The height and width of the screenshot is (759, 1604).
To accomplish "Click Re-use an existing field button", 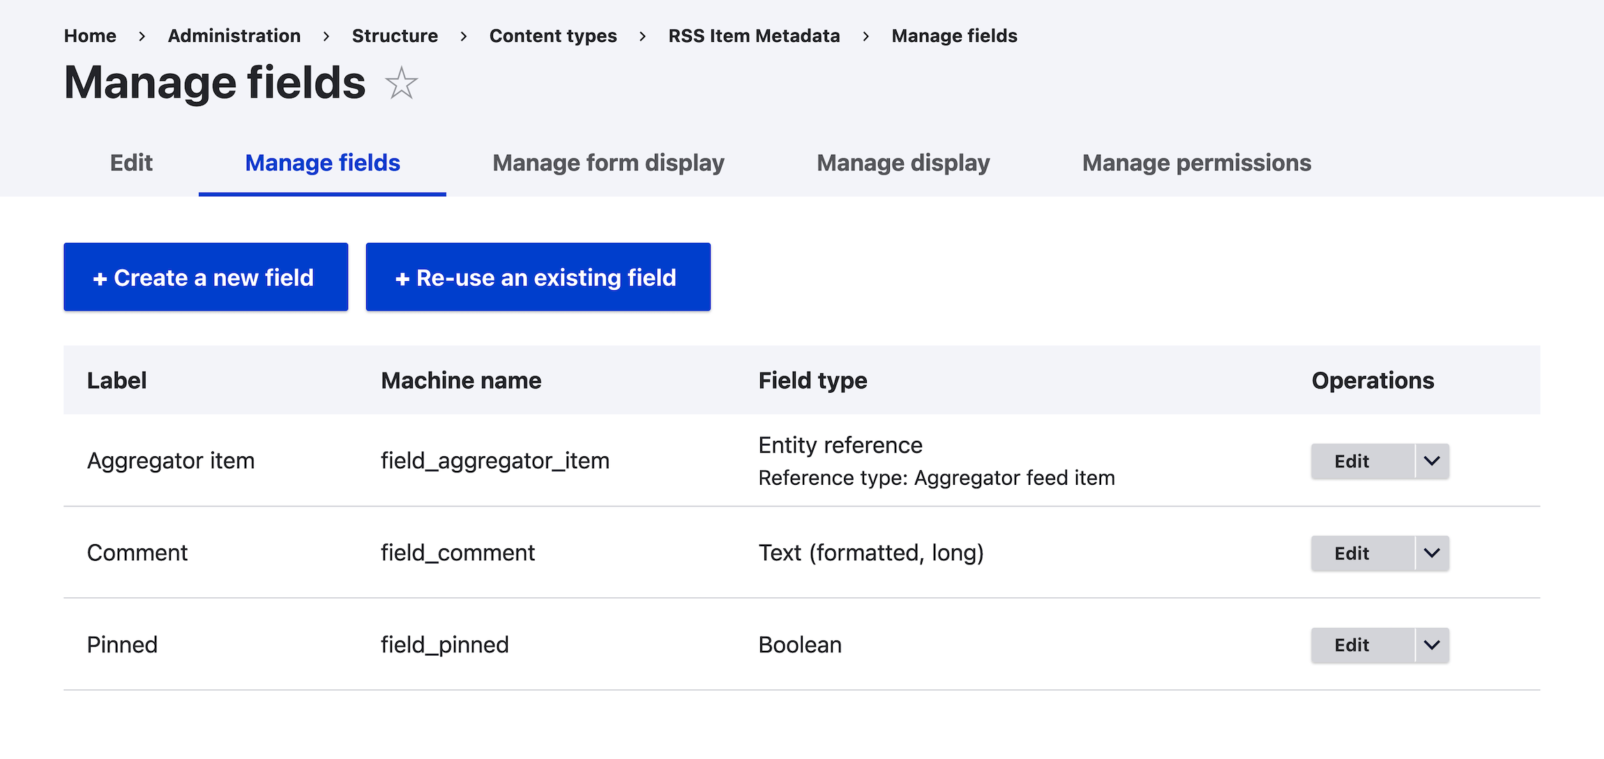I will tap(537, 278).
